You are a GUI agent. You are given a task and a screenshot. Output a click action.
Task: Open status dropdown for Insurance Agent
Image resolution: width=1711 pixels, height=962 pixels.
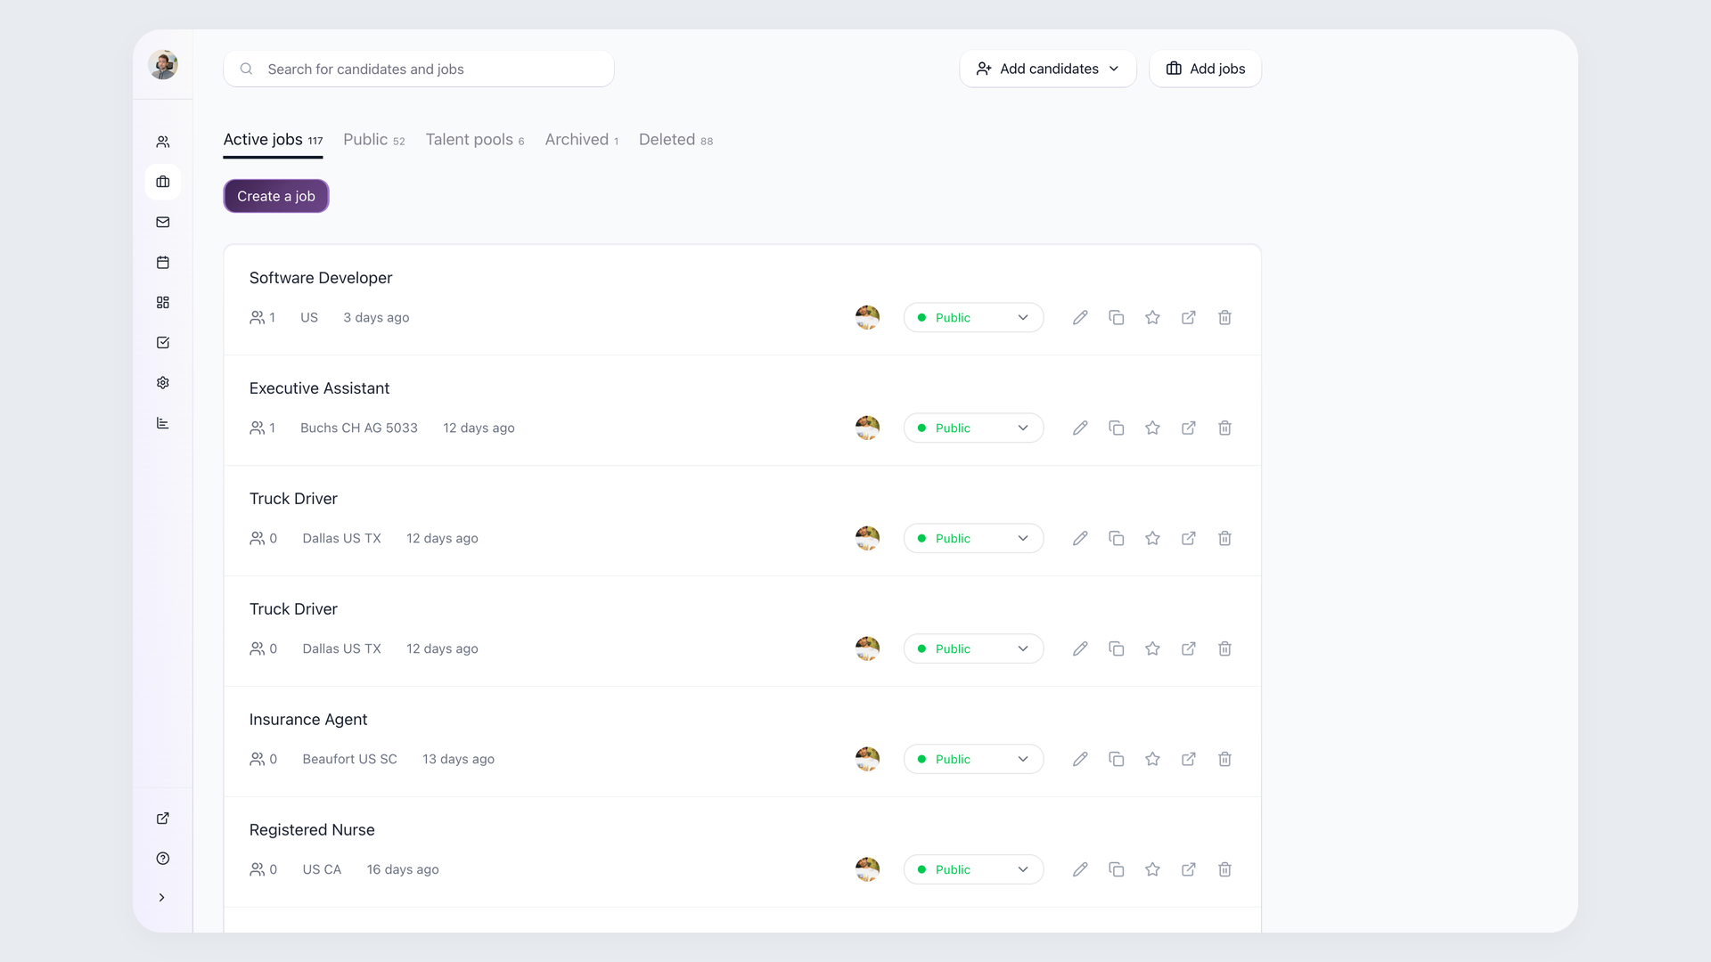tap(973, 759)
